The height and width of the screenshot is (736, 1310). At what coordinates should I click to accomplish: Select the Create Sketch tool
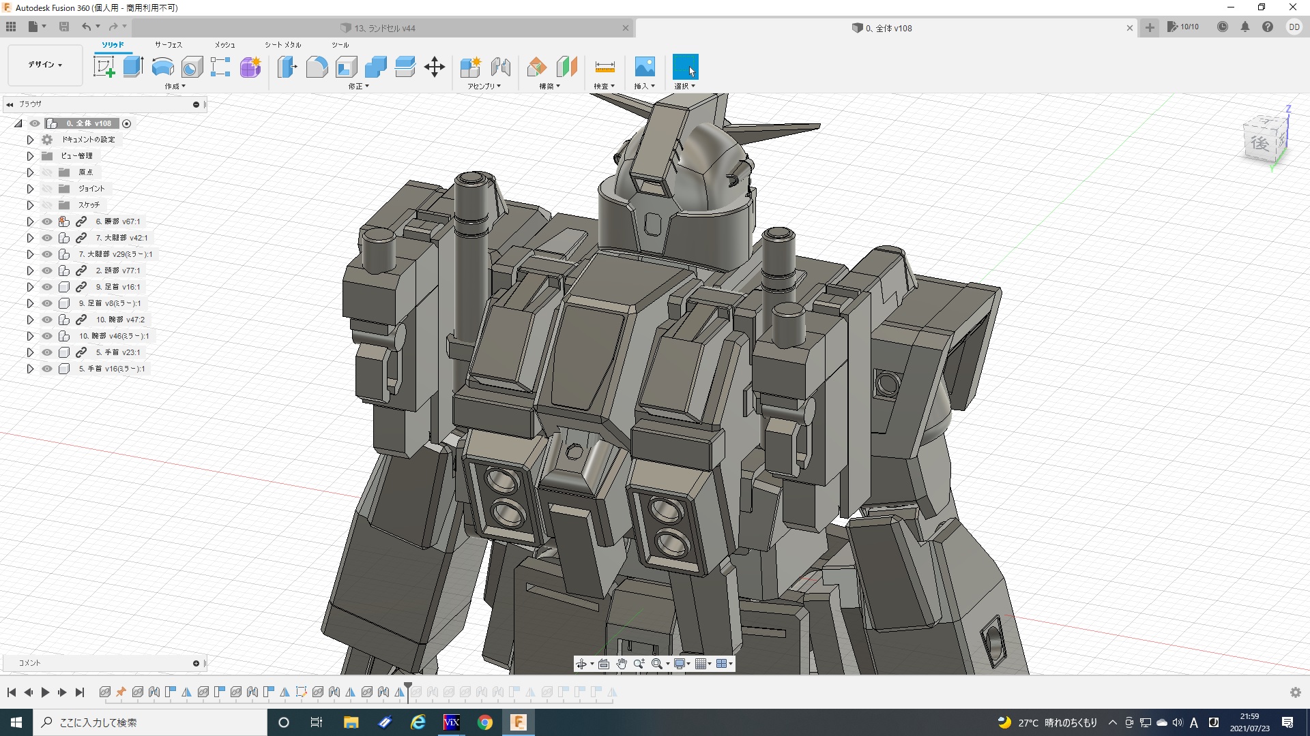(104, 67)
